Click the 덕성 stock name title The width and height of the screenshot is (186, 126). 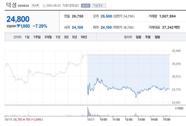coord(11,5)
